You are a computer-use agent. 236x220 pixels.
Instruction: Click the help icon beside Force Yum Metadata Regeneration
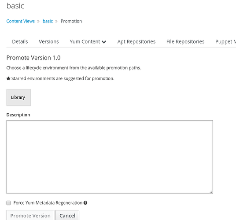(85, 203)
